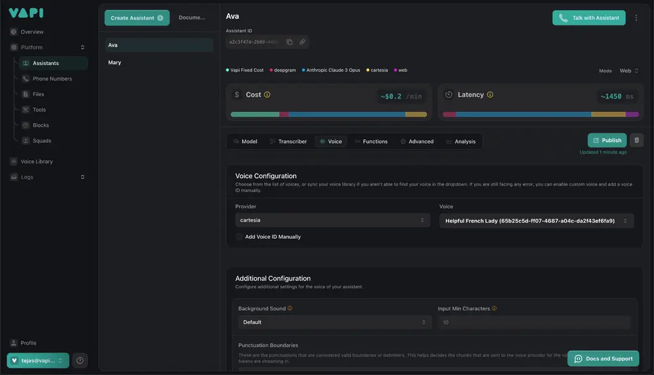Click the ~$0.2 /min cost value
The height and width of the screenshot is (375, 654).
click(401, 97)
